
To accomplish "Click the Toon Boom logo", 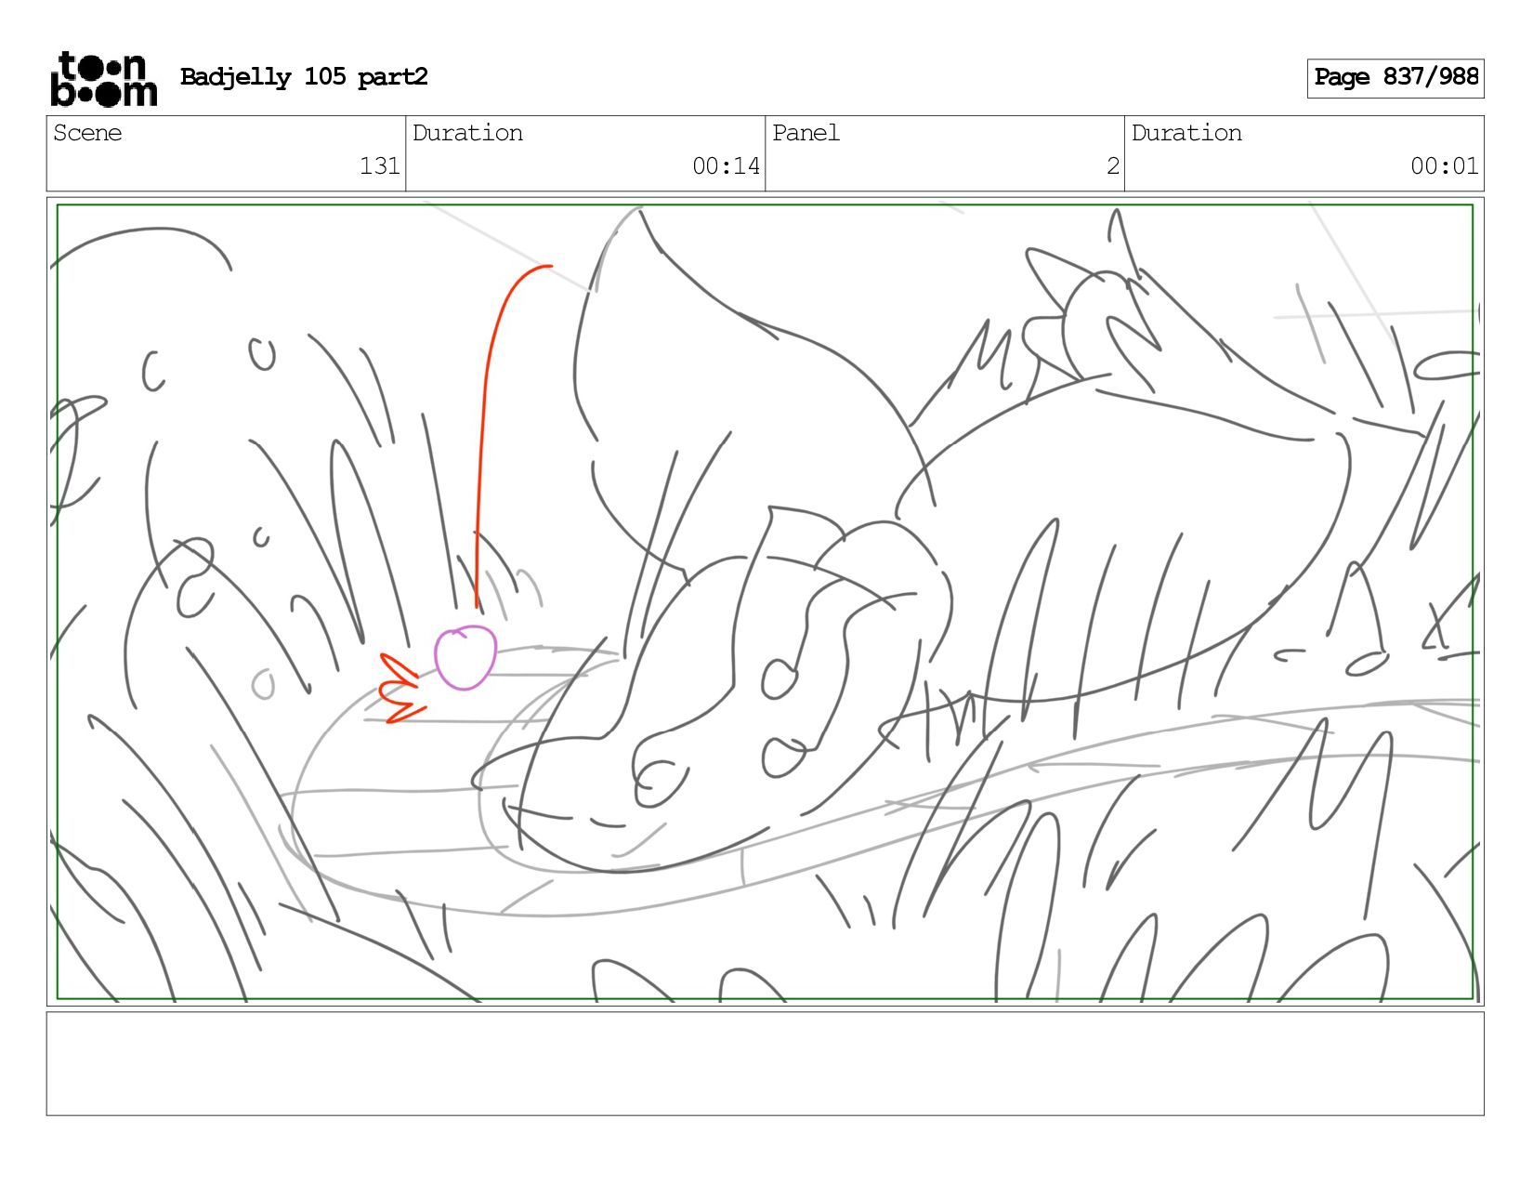I will tap(103, 79).
